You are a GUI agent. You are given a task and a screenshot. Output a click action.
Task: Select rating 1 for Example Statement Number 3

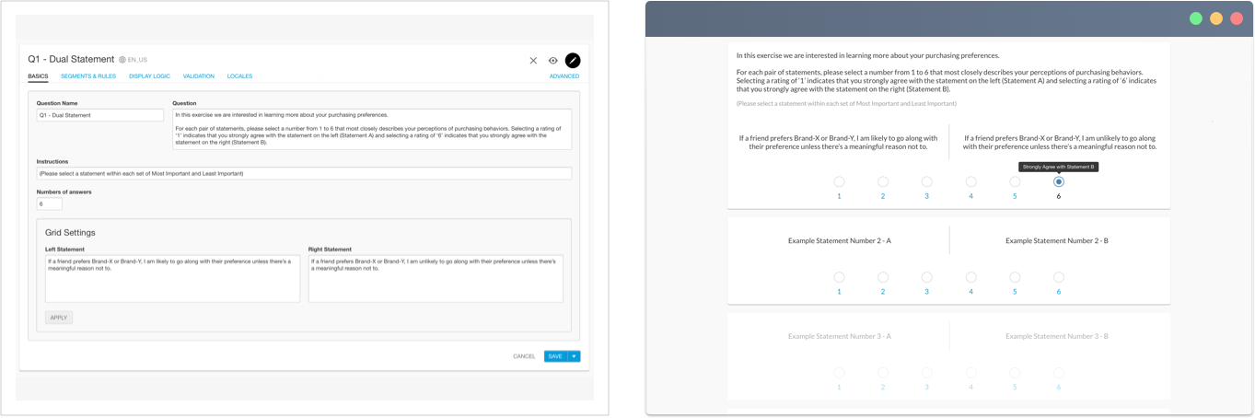(839, 373)
